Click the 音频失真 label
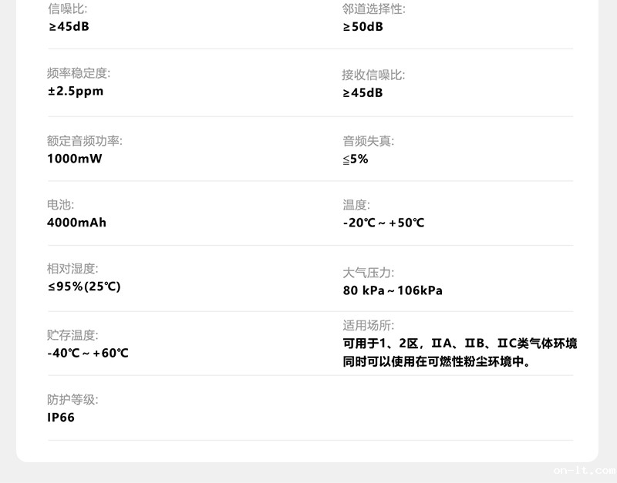The image size is (617, 483). tap(368, 141)
